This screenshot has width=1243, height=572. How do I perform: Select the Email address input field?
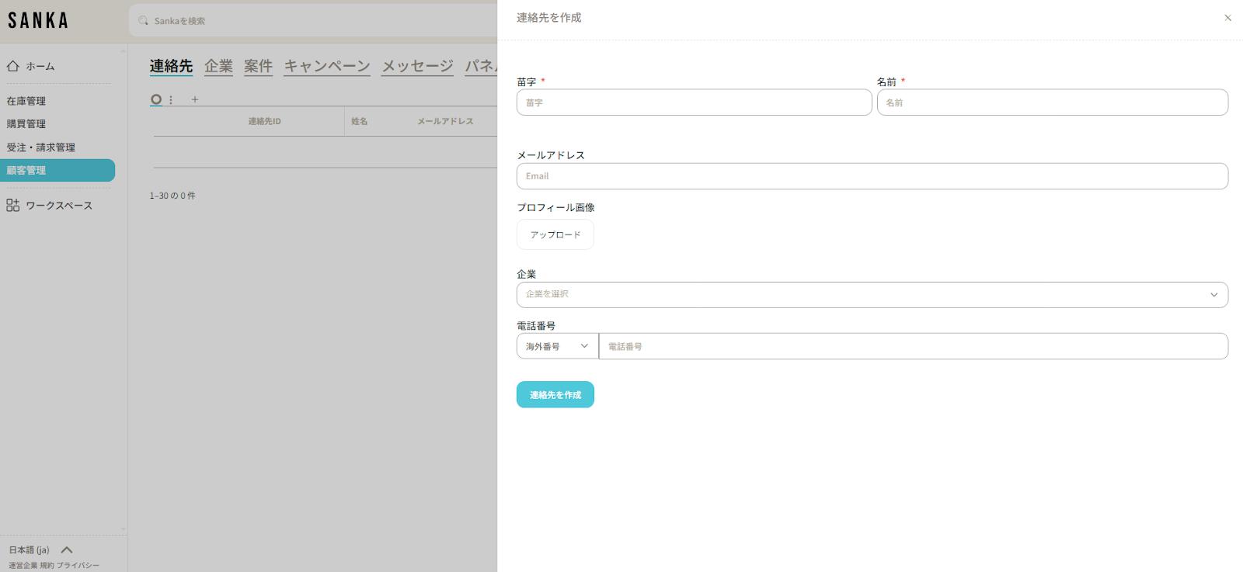[x=872, y=176]
